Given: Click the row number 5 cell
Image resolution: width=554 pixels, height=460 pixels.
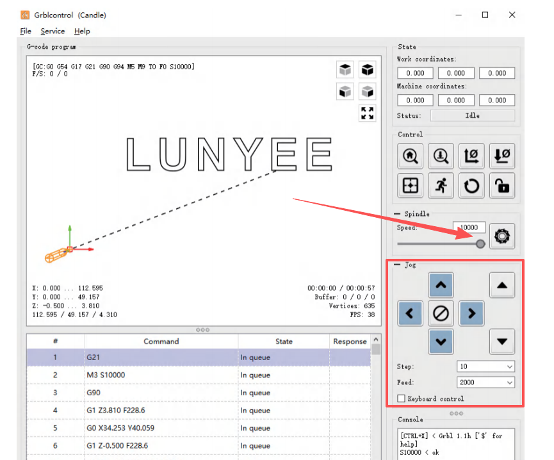Looking at the screenshot, I should [x=56, y=428].
